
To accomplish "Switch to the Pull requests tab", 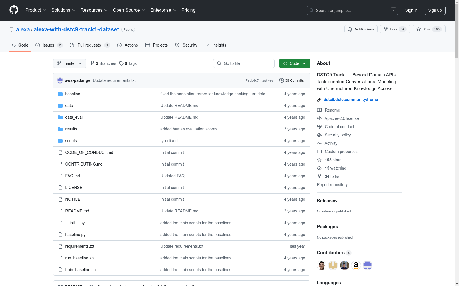I will pos(90,45).
